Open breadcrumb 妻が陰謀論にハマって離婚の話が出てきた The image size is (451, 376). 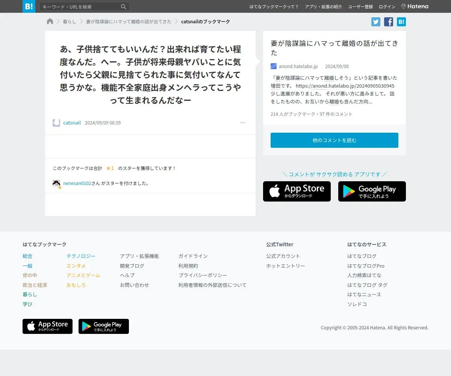click(129, 21)
